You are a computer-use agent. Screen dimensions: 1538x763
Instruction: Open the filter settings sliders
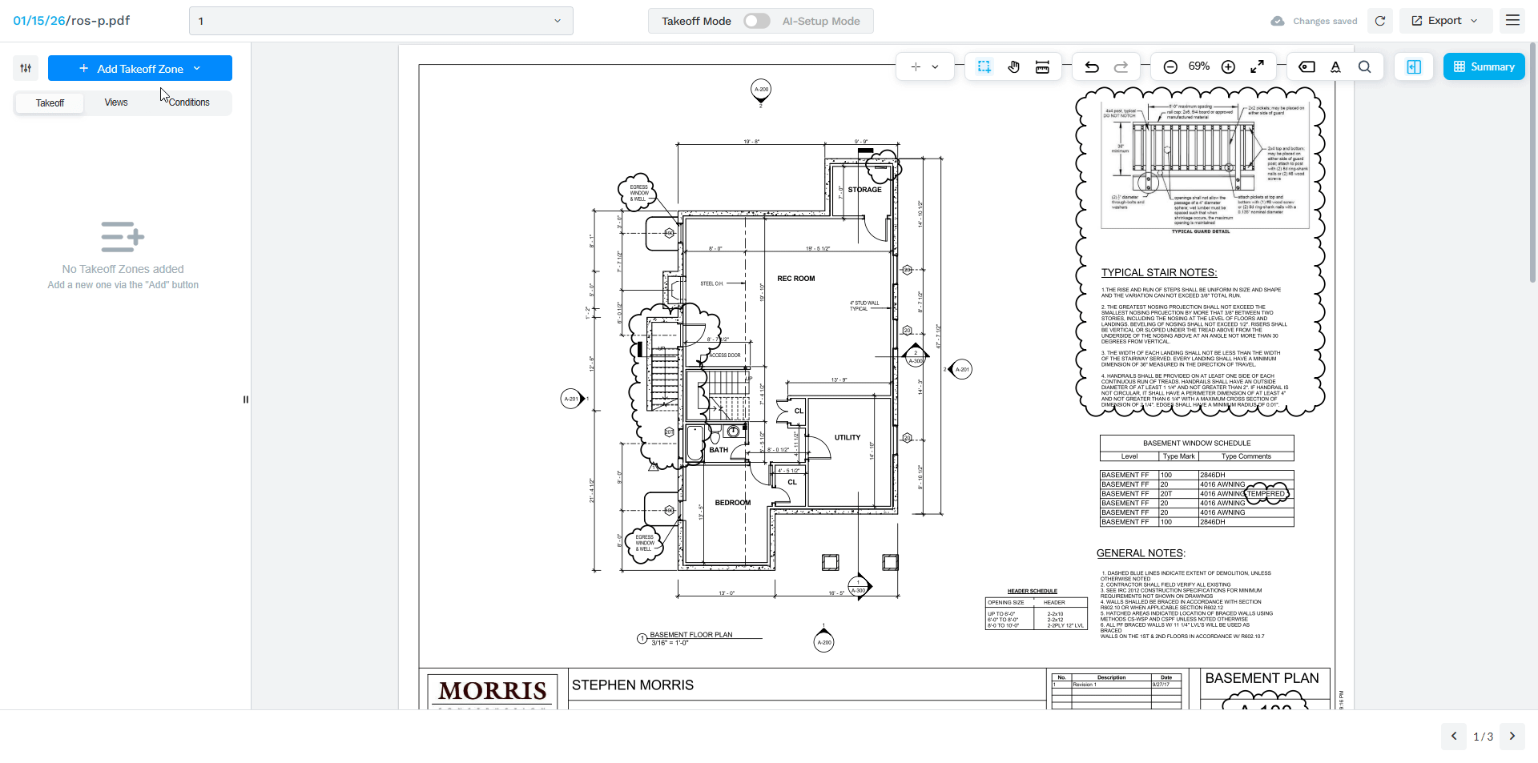click(26, 68)
